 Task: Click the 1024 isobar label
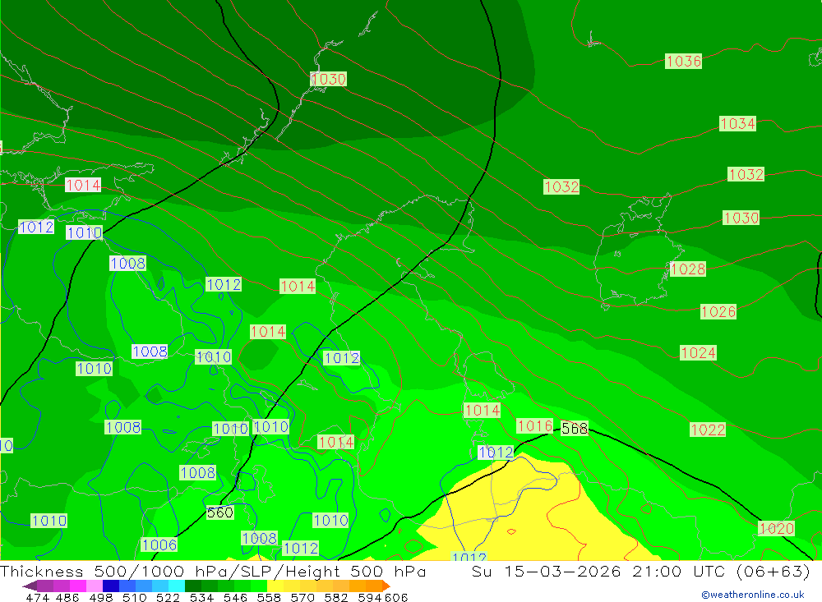[698, 352]
